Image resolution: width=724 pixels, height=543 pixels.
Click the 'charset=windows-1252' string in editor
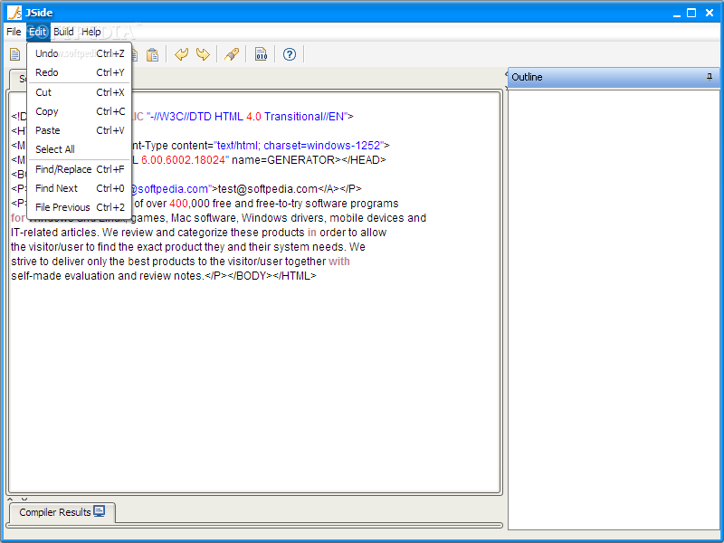(x=322, y=146)
